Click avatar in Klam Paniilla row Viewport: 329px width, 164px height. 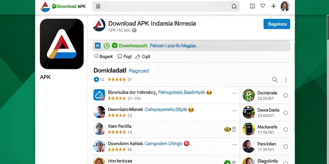tap(99, 129)
